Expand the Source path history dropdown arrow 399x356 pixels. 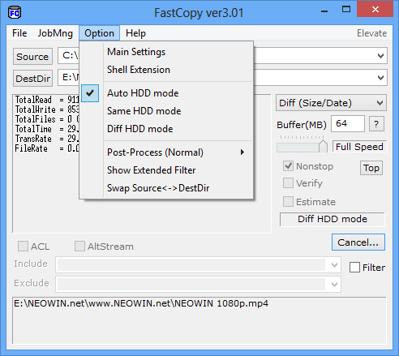pyautogui.click(x=380, y=56)
